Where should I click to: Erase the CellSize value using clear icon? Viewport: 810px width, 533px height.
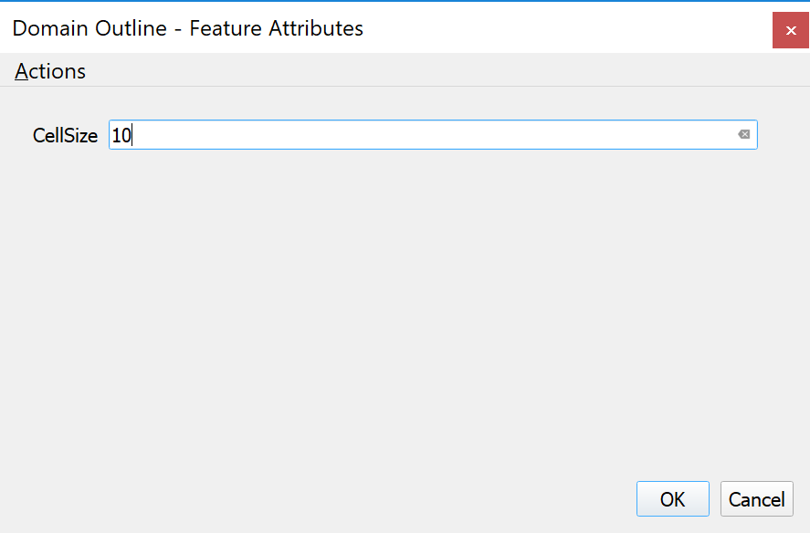tap(744, 135)
